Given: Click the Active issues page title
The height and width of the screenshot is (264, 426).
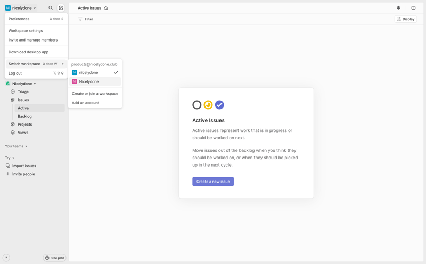Looking at the screenshot, I should [89, 8].
